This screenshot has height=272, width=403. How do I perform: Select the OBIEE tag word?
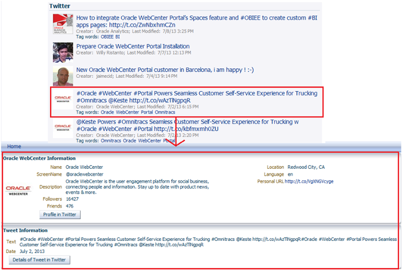pos(107,37)
